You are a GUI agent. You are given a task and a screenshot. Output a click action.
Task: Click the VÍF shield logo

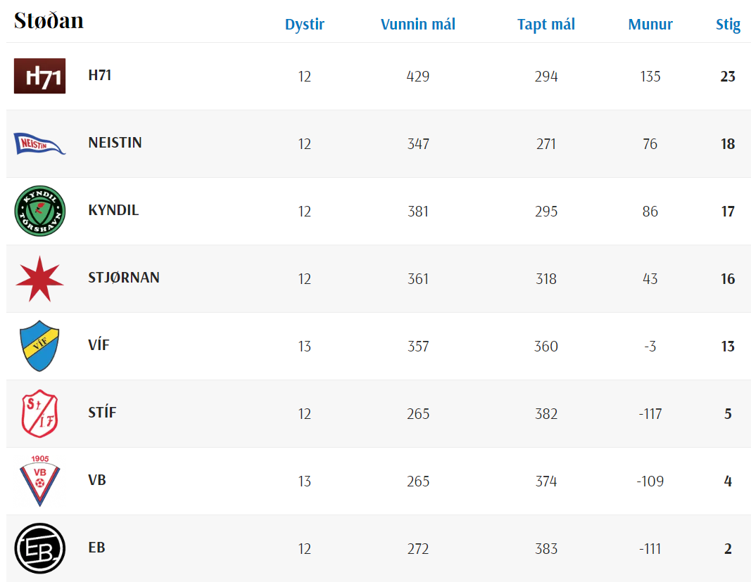39,346
